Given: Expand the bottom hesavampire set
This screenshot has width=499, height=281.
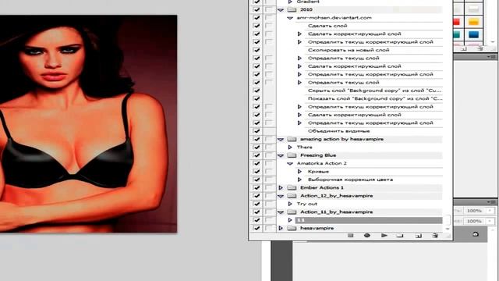Looking at the screenshot, I should 281,228.
